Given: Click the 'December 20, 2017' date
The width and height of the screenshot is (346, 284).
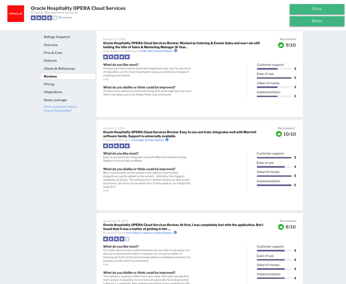Looking at the screenshot, I should tap(115, 221).
